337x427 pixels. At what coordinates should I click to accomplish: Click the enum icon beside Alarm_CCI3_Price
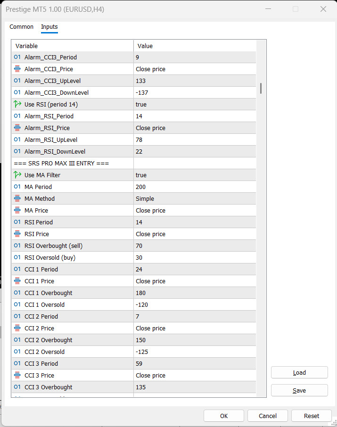click(17, 69)
